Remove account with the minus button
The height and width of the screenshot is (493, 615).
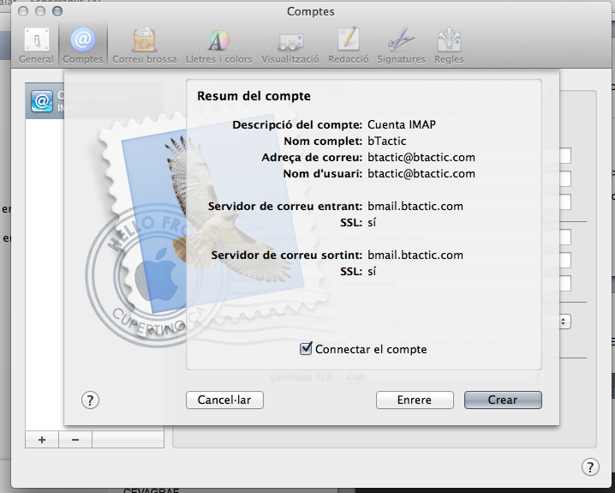[75, 440]
